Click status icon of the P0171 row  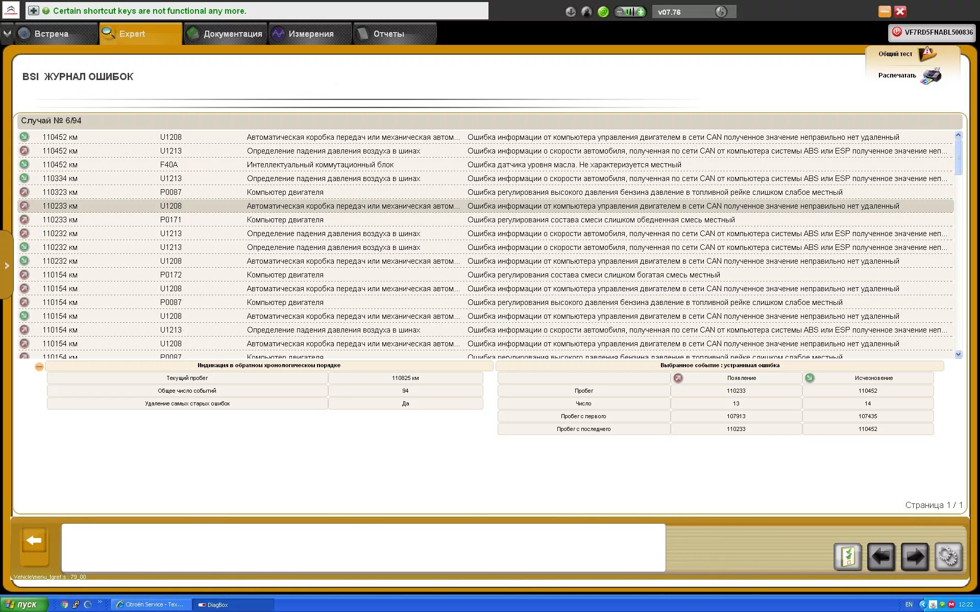[x=24, y=219]
